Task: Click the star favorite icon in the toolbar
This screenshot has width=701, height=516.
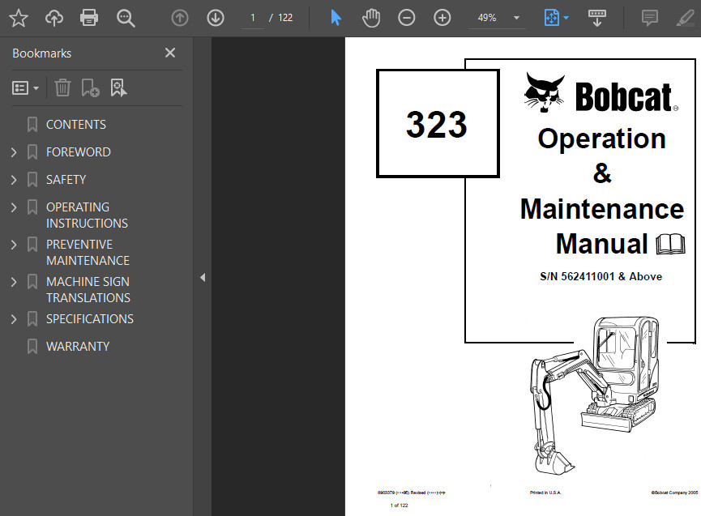Action: point(19,18)
